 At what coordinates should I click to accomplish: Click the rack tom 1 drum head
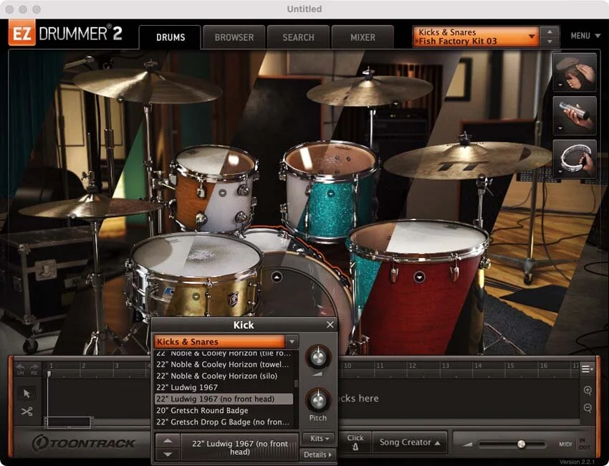tap(215, 160)
